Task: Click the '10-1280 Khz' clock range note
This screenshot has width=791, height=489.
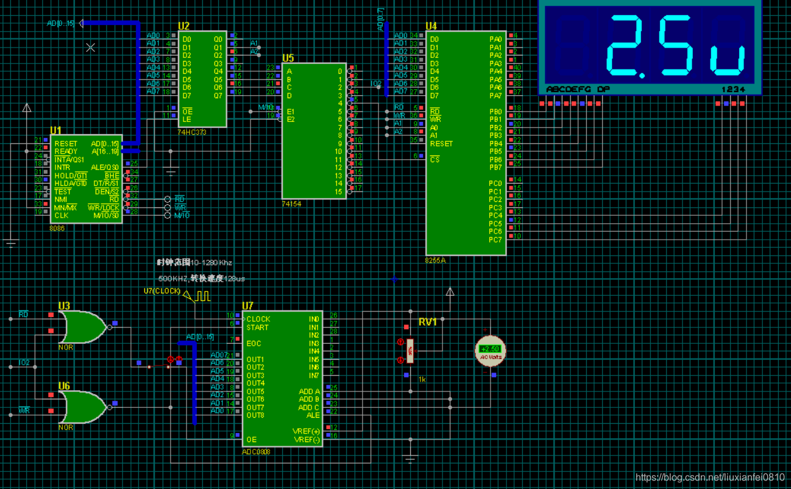Action: pos(211,263)
